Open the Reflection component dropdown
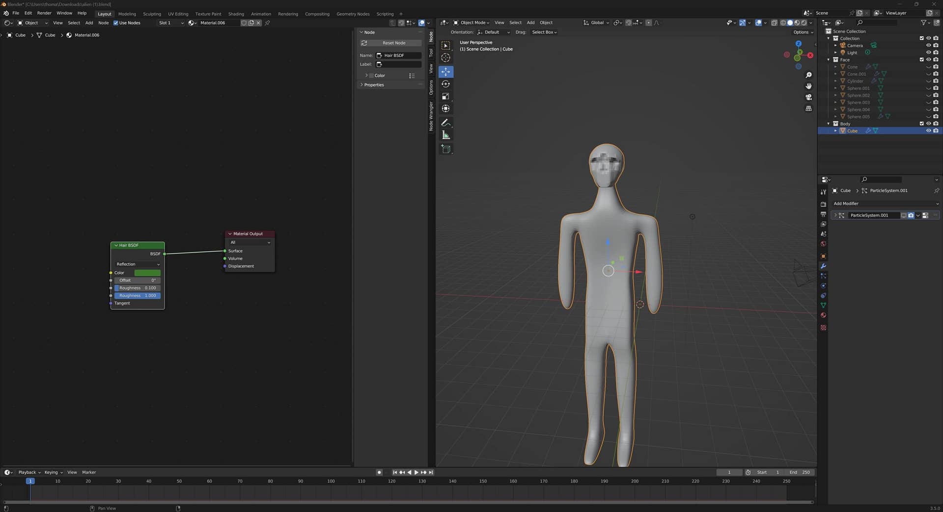This screenshot has height=512, width=943. pos(138,264)
